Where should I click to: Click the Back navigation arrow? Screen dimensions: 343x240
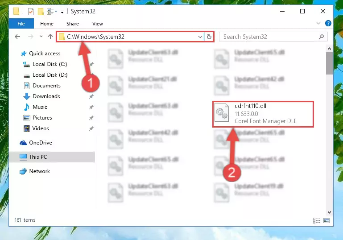point(17,37)
